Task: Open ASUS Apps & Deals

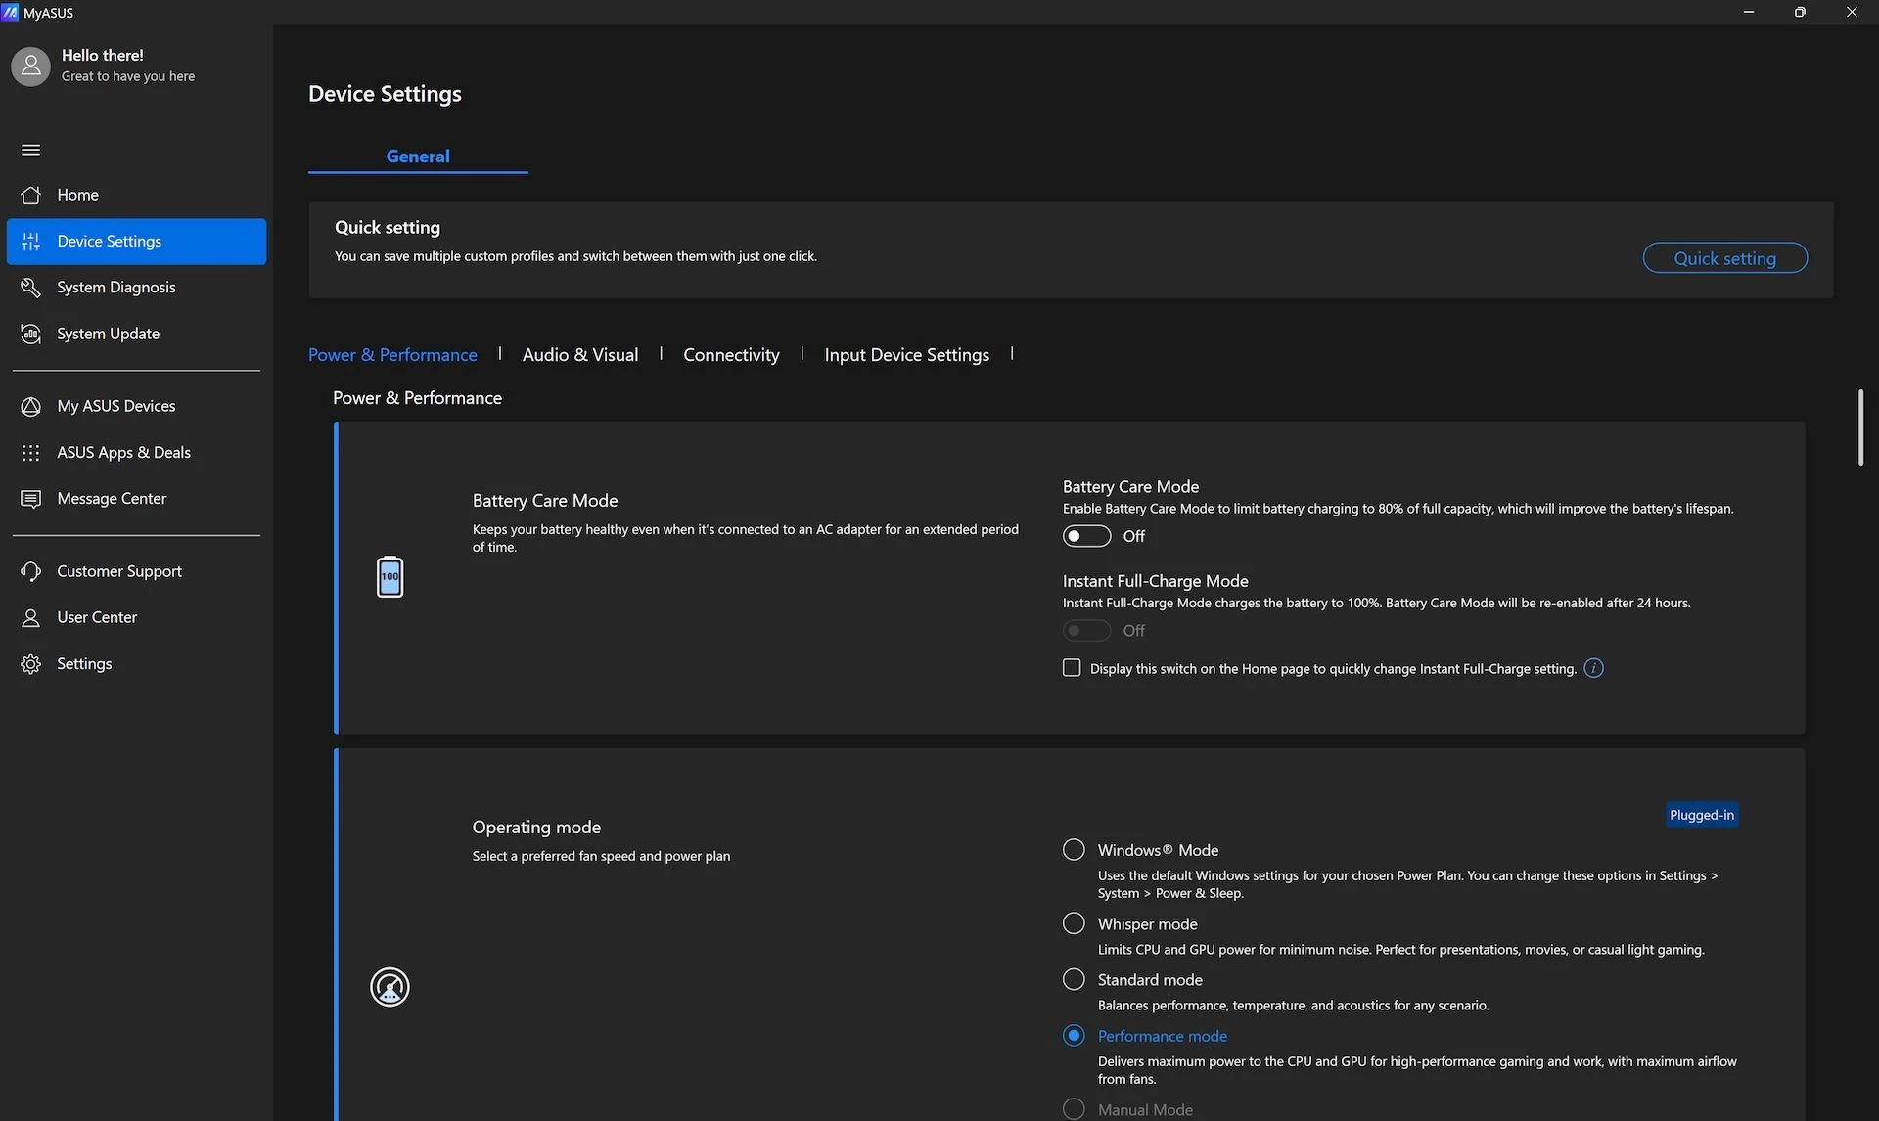Action: tap(136, 453)
